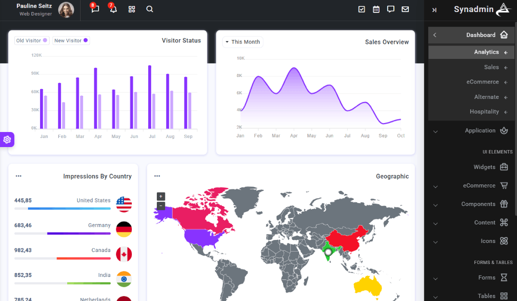Screen dimensions: 517x301
Task: Open the calendar icon in header
Action: (376, 9)
